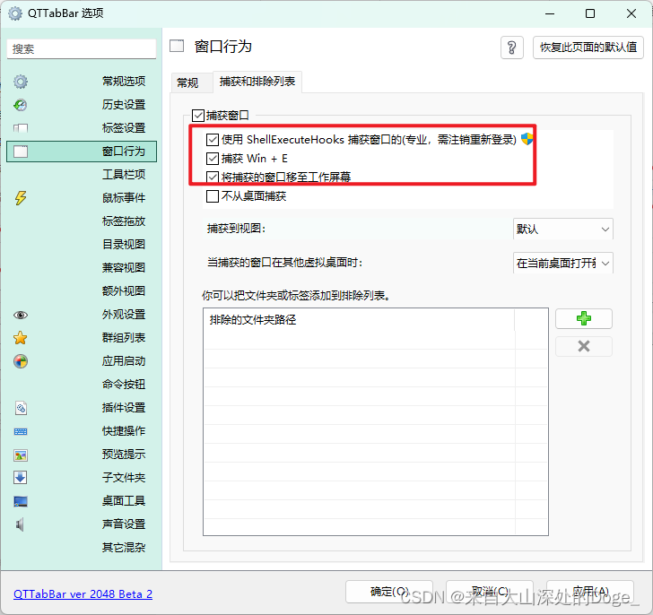
Task: Click the picture icon beside 预览提示
Action: click(x=21, y=455)
